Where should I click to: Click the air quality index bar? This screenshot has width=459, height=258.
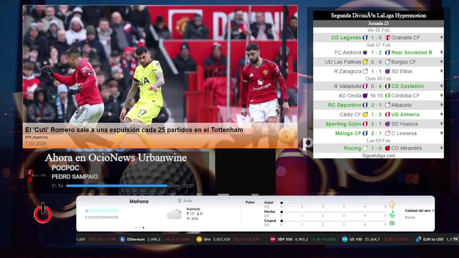click(x=102, y=211)
